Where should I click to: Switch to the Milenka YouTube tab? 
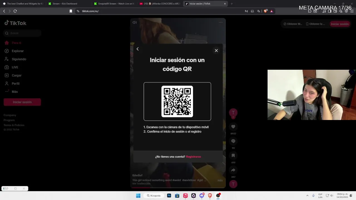click(160, 4)
